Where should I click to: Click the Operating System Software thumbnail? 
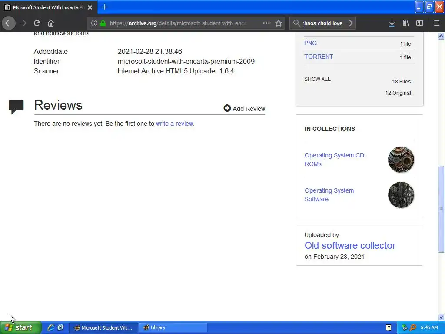pos(401,195)
